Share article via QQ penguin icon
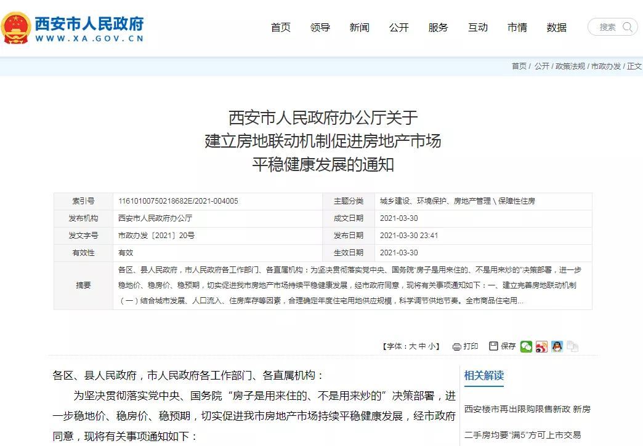 pos(557,346)
